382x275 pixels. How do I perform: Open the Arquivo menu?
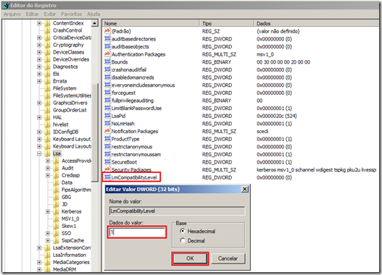12,14
